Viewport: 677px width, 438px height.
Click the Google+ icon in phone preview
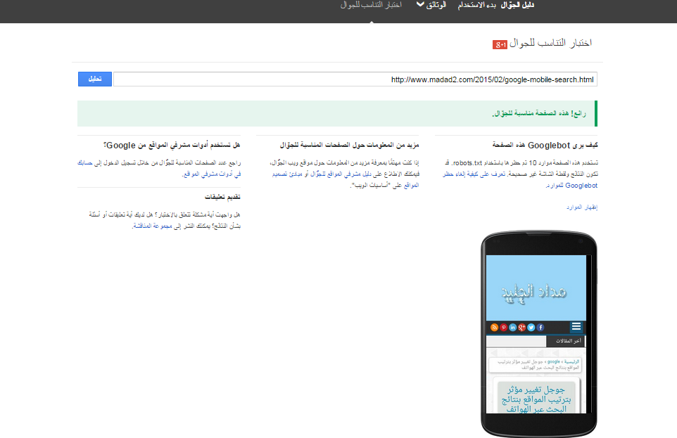(522, 328)
